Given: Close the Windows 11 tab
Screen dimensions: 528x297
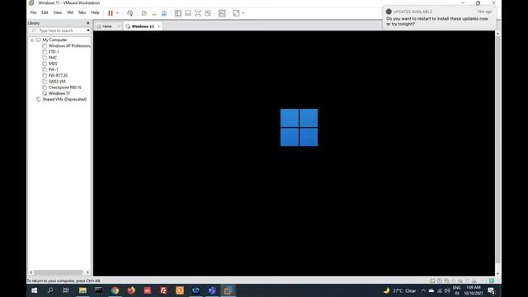Looking at the screenshot, I should 159,26.
